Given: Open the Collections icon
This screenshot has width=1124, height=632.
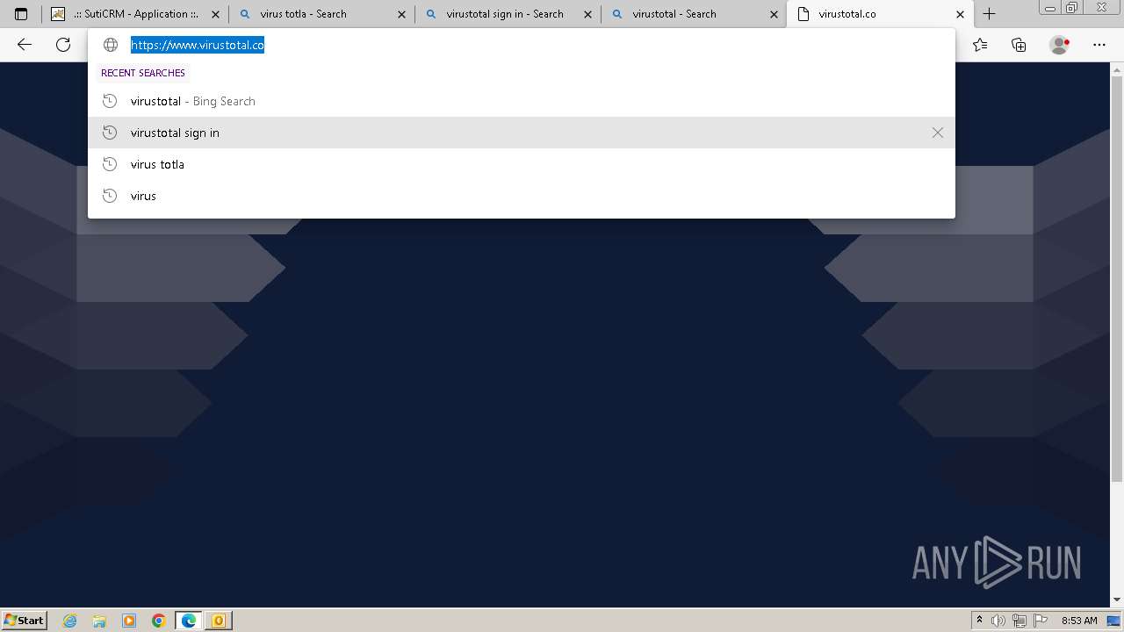Looking at the screenshot, I should (1019, 45).
